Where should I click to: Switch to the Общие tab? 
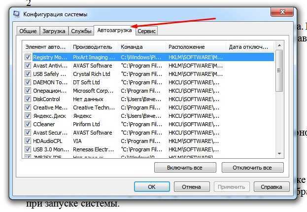click(x=28, y=31)
